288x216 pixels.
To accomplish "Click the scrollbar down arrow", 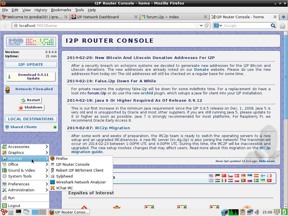I will [x=285, y=206].
